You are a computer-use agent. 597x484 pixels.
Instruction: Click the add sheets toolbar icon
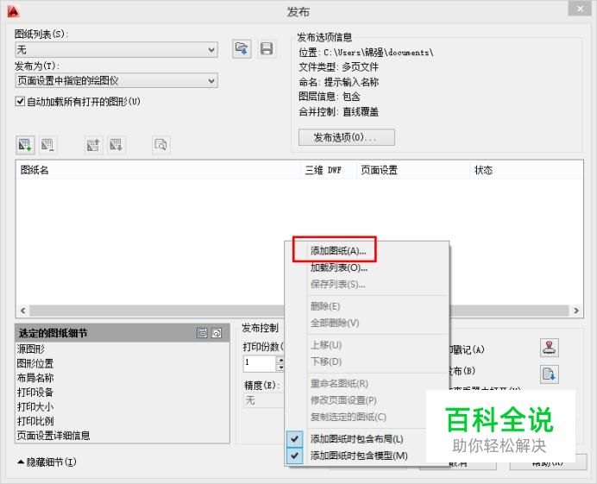pyautogui.click(x=25, y=145)
